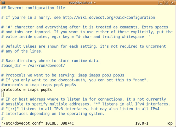Close the root@localhost terminal window

172,2
